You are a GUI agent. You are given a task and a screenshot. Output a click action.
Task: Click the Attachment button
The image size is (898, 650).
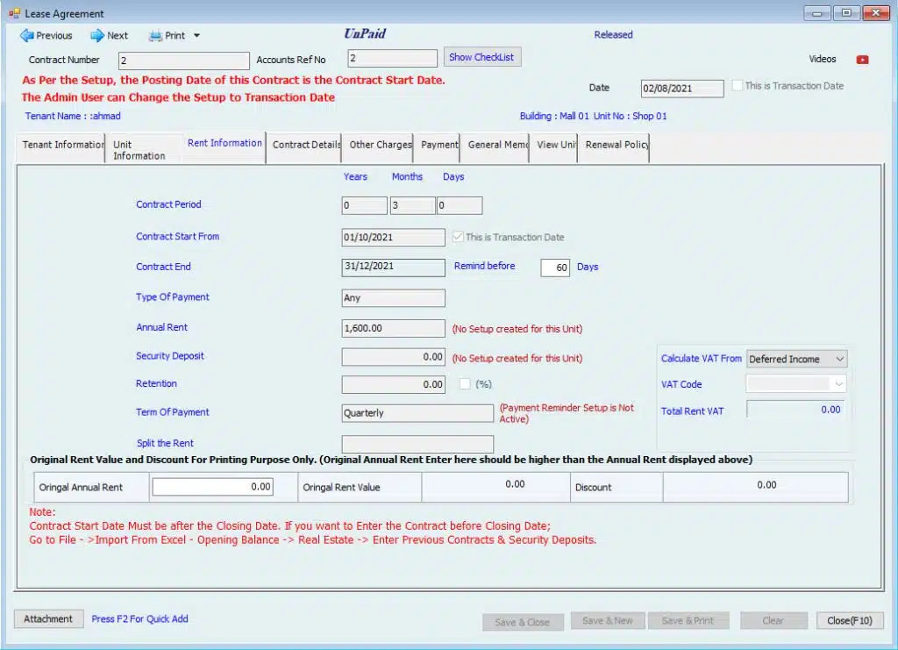pyautogui.click(x=49, y=618)
